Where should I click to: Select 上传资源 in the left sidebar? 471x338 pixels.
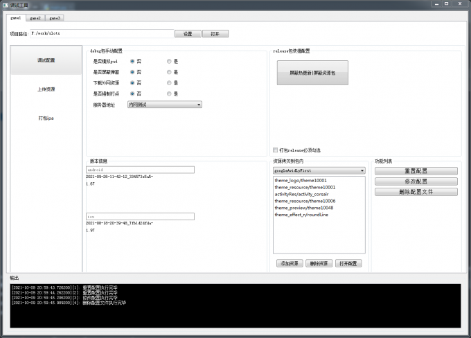pos(46,89)
